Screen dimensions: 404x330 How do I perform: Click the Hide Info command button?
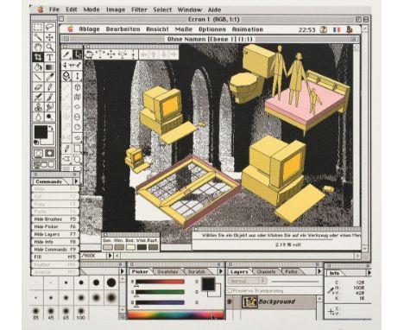click(x=55, y=242)
